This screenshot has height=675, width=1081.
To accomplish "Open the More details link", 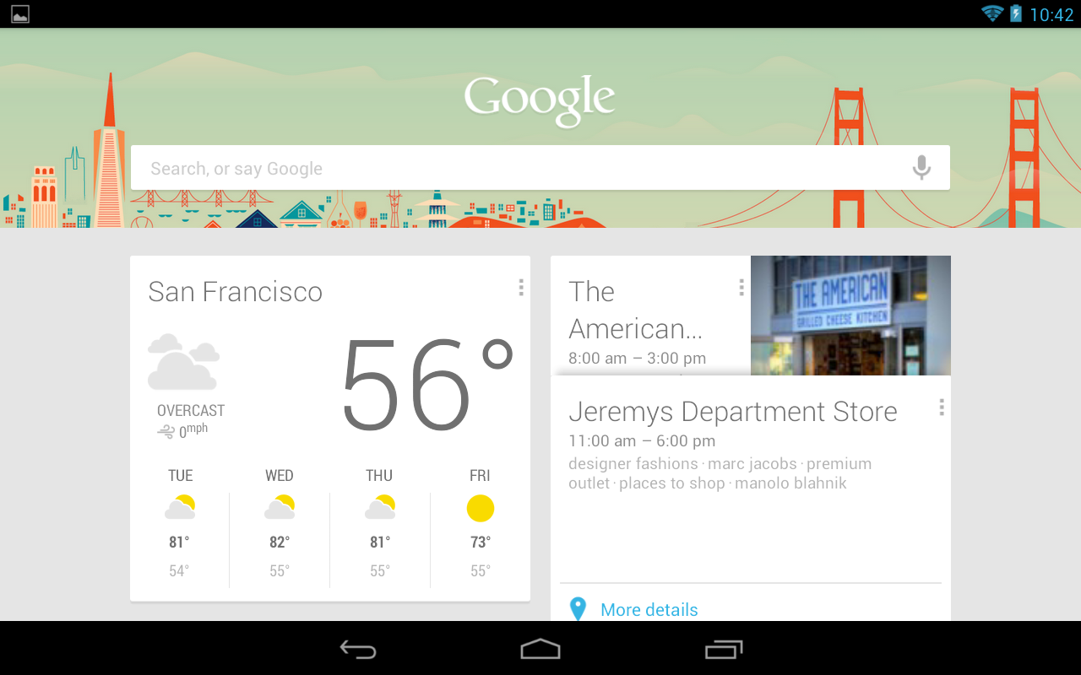I will [x=649, y=610].
